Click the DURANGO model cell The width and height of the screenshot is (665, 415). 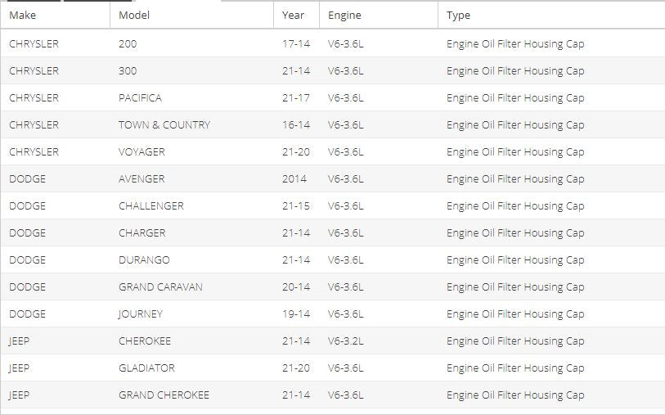coord(144,259)
